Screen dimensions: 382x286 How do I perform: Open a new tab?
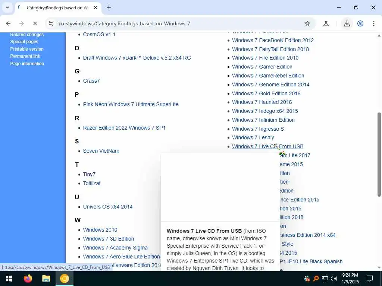(x=109, y=7)
